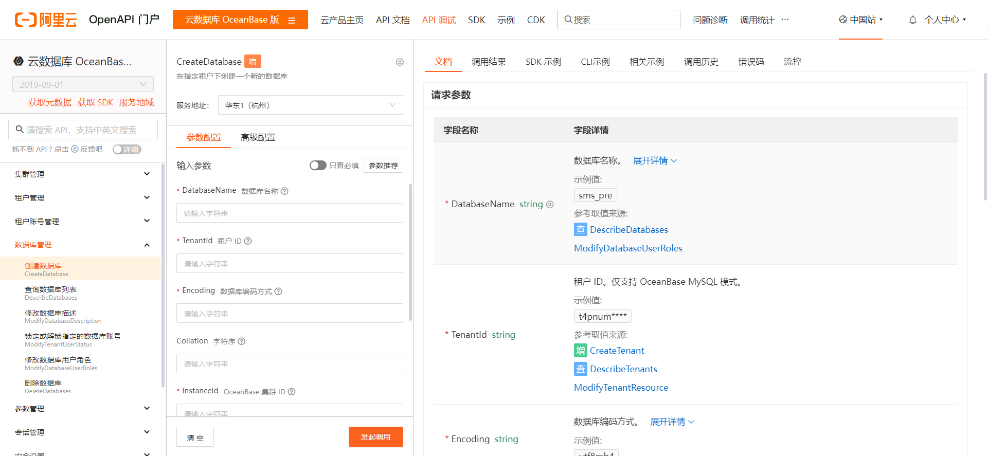Open the API version 2019-09-01 dropdown
This screenshot has height=456, width=988.
click(83, 84)
